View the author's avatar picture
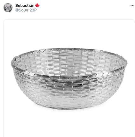The height and width of the screenshot is (137, 135). coord(8,8)
